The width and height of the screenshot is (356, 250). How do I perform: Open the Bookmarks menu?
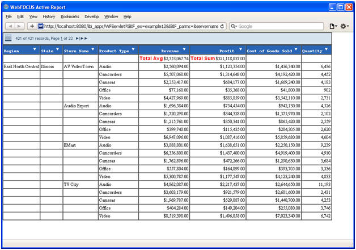point(70,16)
